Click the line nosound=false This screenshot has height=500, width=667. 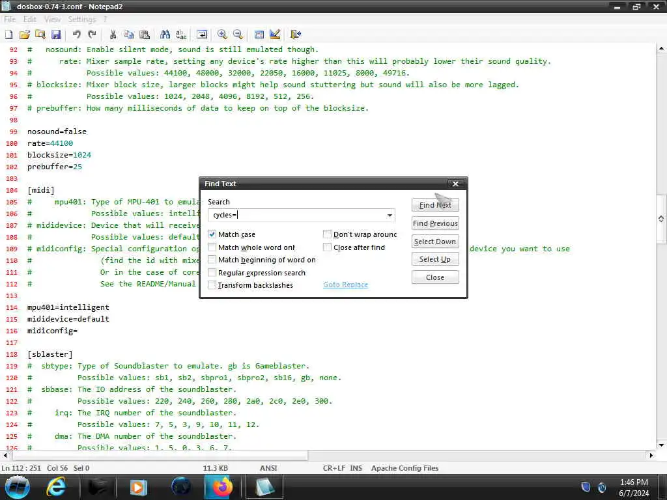point(57,132)
